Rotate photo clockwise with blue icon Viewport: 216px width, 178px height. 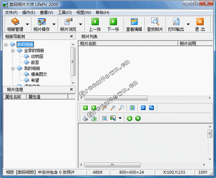point(143,108)
